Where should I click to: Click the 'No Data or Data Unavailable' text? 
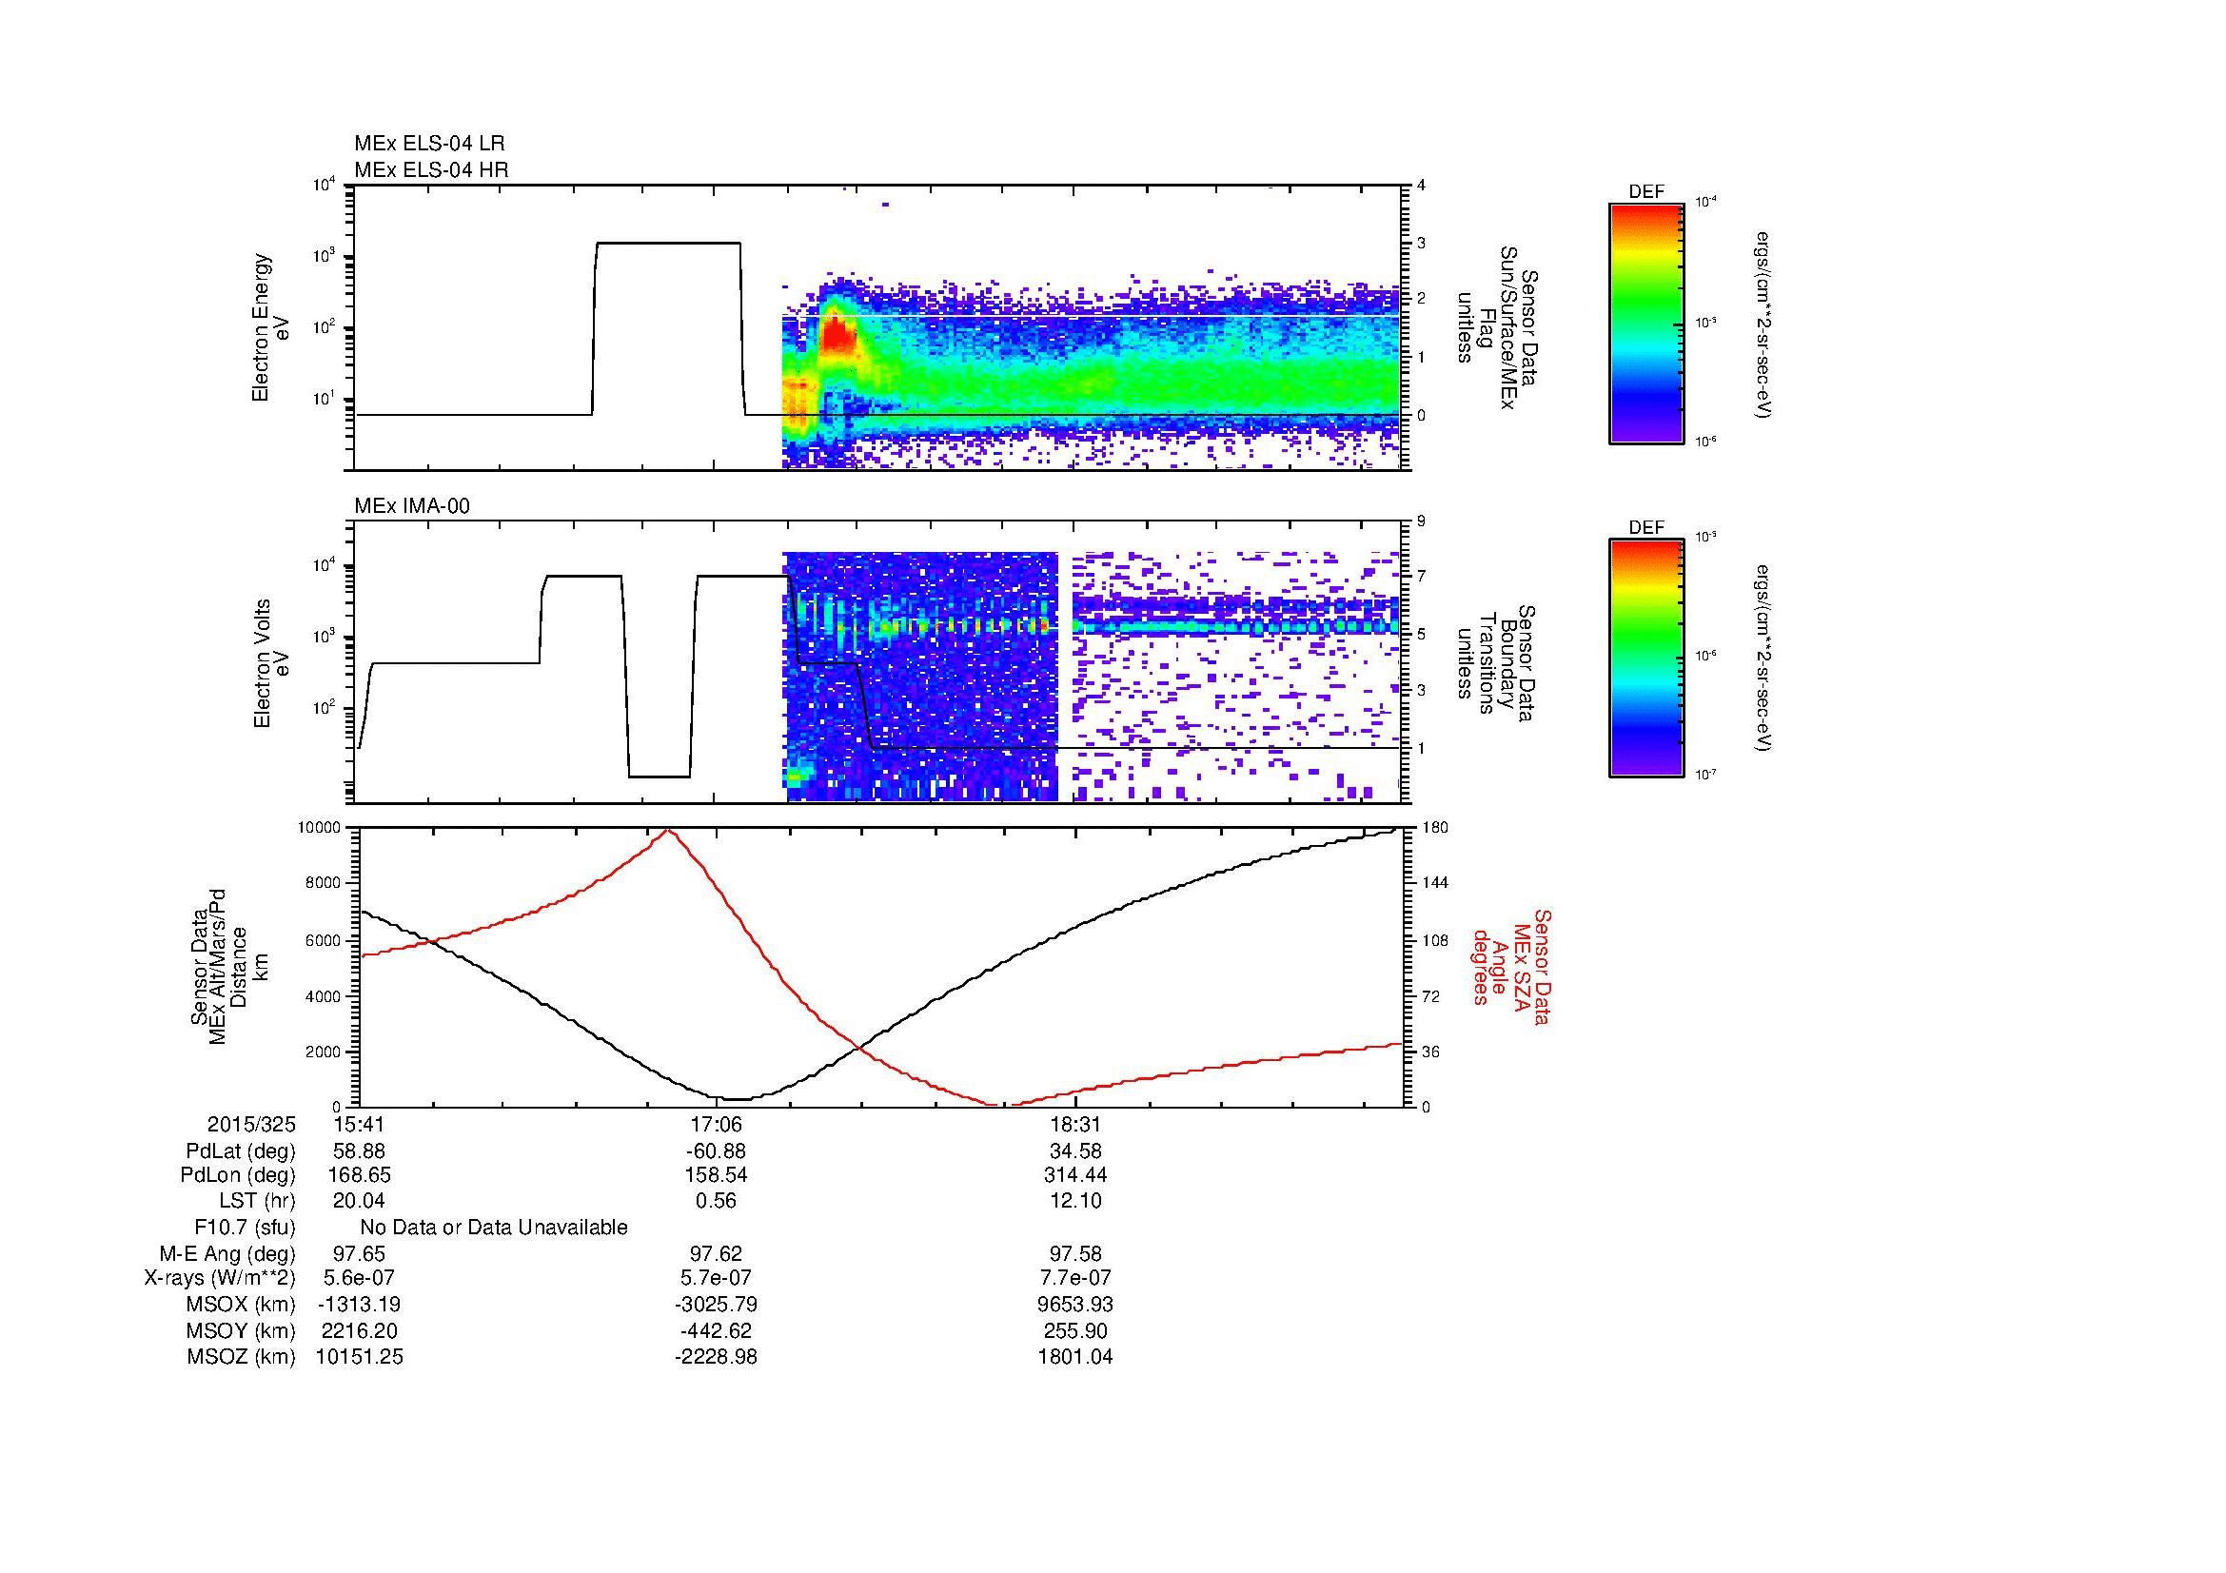click(x=494, y=1228)
